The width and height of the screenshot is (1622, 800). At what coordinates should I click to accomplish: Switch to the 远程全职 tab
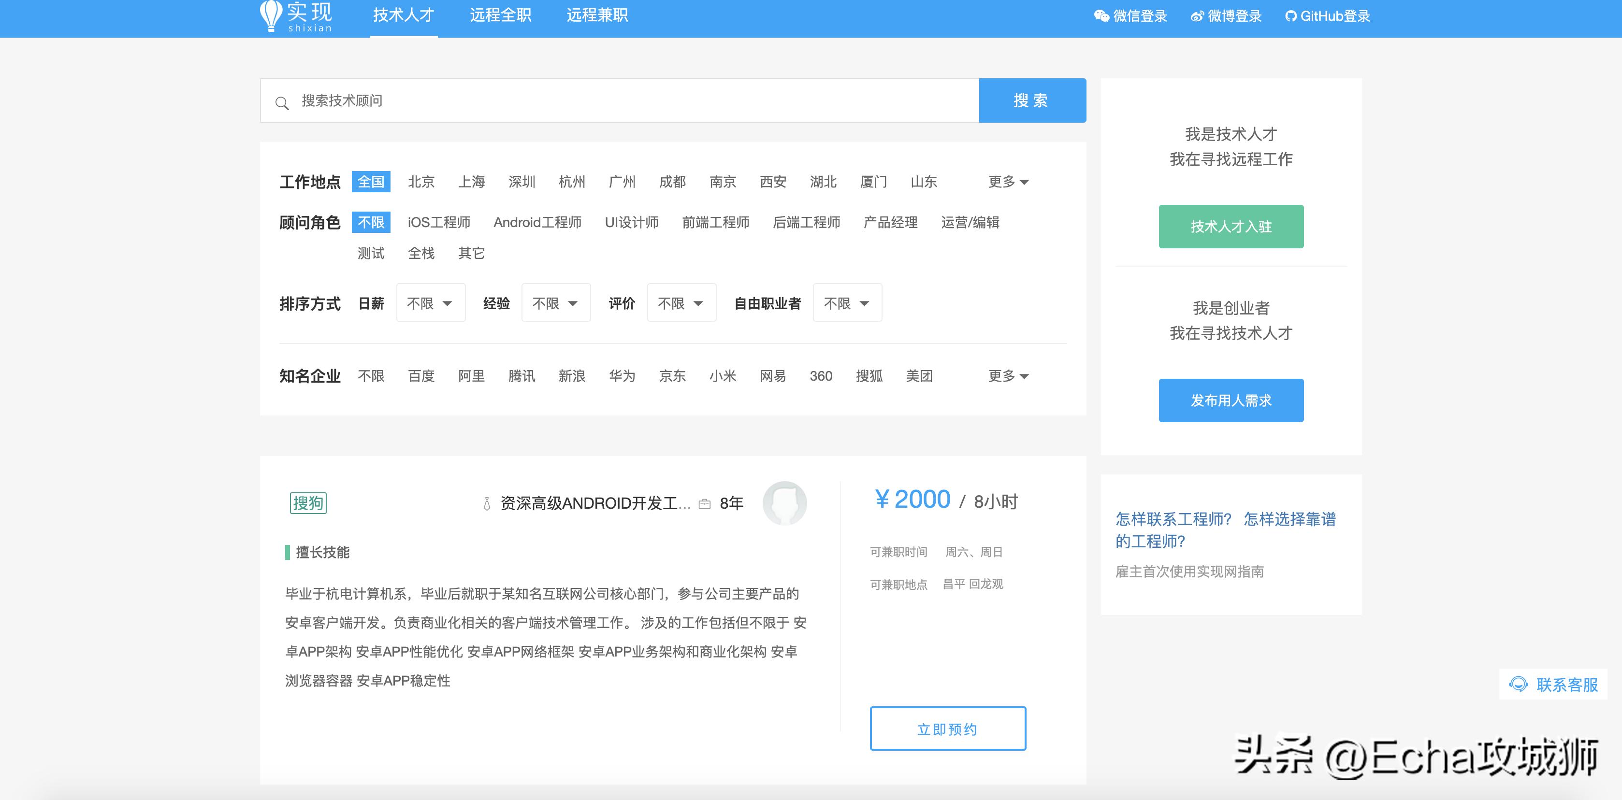(501, 15)
